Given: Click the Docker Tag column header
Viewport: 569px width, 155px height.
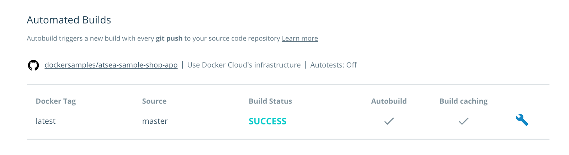Looking at the screenshot, I should (x=56, y=101).
